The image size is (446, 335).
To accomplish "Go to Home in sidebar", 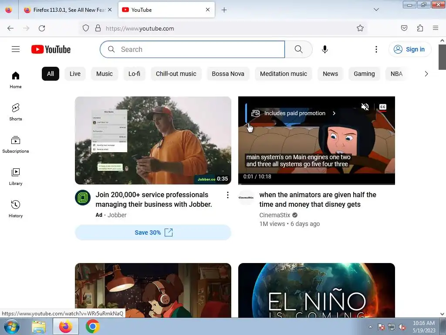I will point(16,80).
